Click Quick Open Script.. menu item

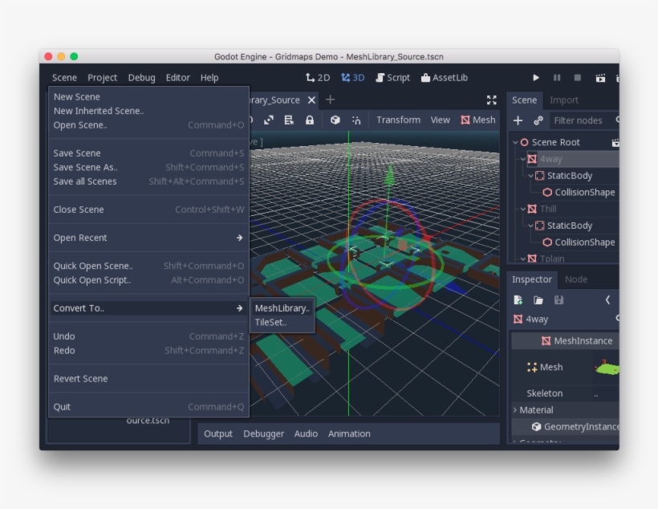pyautogui.click(x=148, y=280)
